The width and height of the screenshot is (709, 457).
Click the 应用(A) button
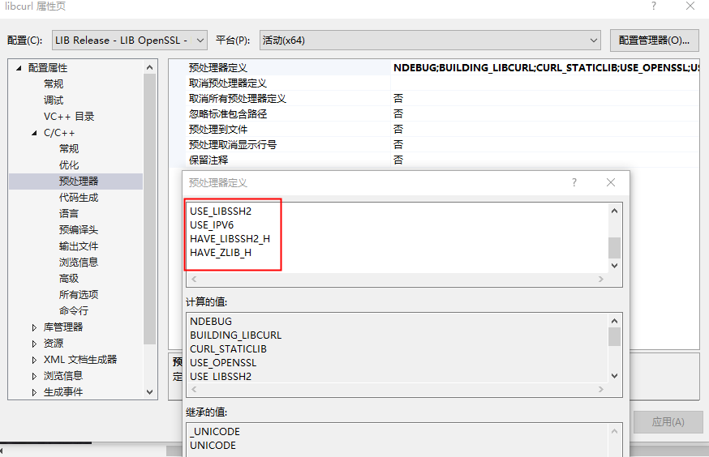668,422
